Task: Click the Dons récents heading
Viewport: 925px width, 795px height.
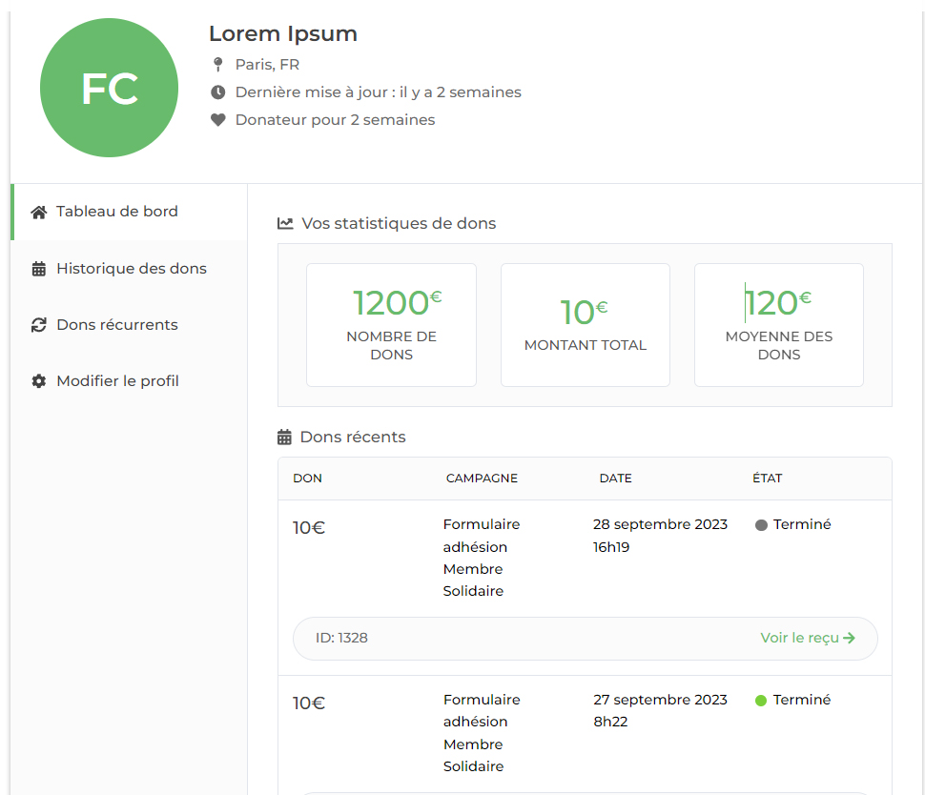Action: point(353,437)
